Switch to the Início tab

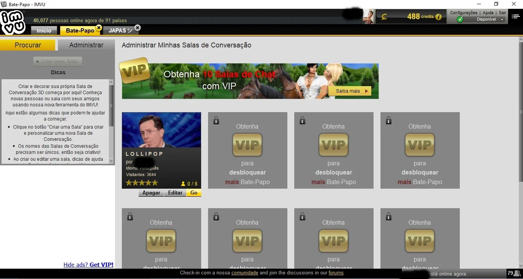[x=44, y=31]
